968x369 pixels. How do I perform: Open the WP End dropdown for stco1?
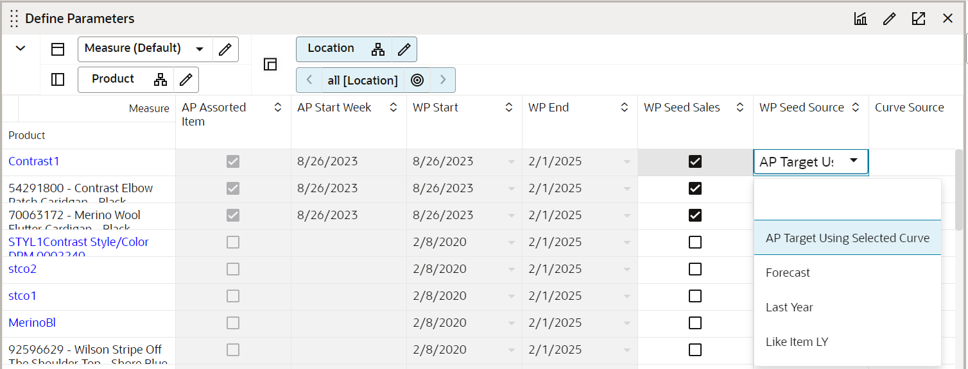[x=627, y=296]
